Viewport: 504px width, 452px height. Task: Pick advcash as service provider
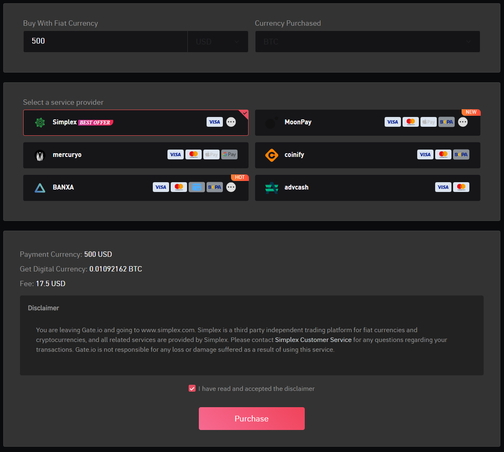(x=368, y=188)
